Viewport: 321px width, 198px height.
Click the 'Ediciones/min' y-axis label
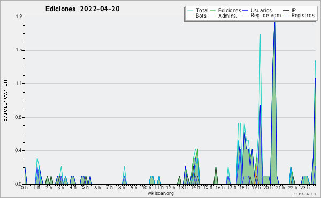(x=5, y=101)
